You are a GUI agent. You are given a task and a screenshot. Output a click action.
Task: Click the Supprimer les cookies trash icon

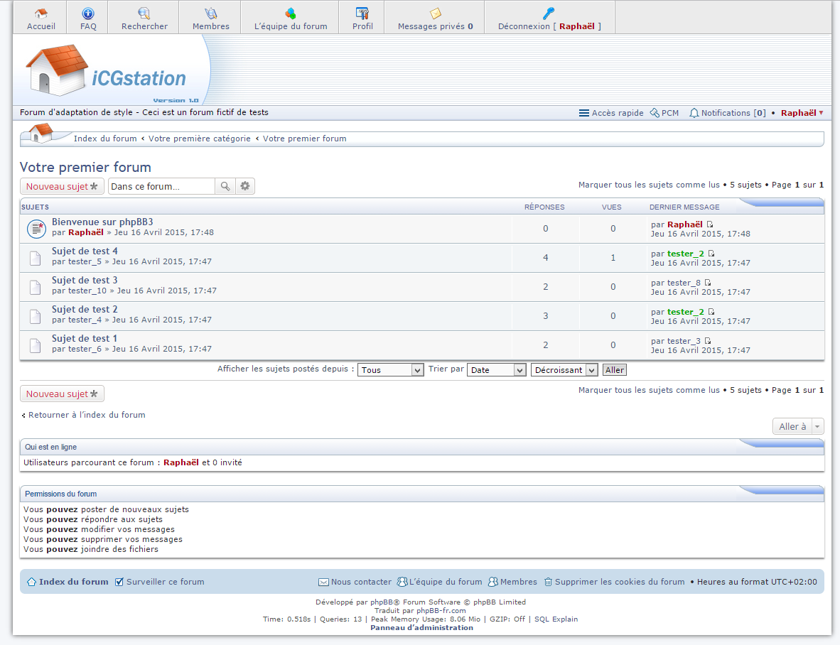pyautogui.click(x=548, y=582)
